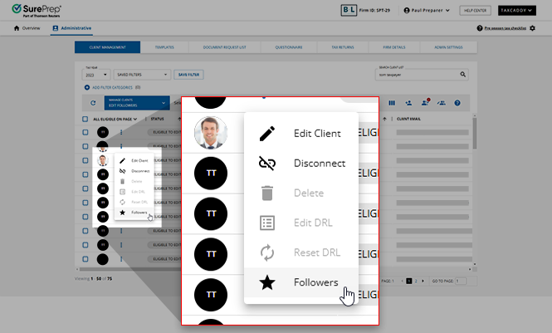Image resolution: width=552 pixels, height=333 pixels.
Task: Choose Followers in the small context menu
Action: coord(134,213)
